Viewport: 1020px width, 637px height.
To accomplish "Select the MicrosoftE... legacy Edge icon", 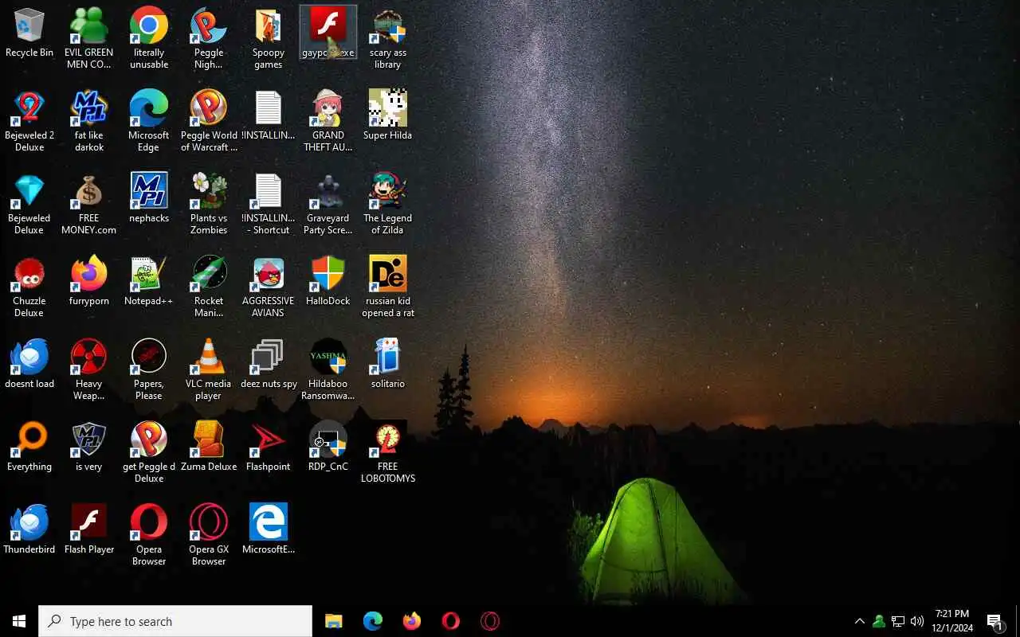I will [269, 530].
